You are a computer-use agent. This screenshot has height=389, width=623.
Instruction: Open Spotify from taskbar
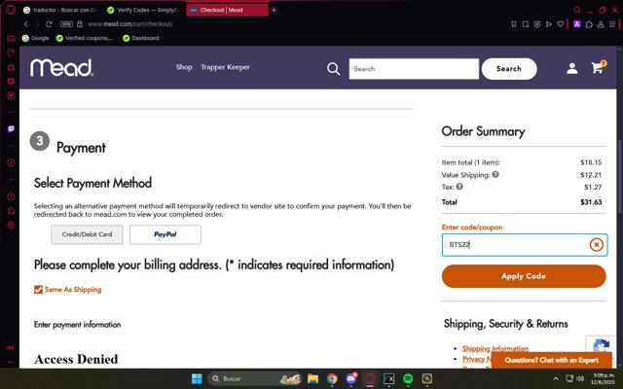(x=408, y=378)
